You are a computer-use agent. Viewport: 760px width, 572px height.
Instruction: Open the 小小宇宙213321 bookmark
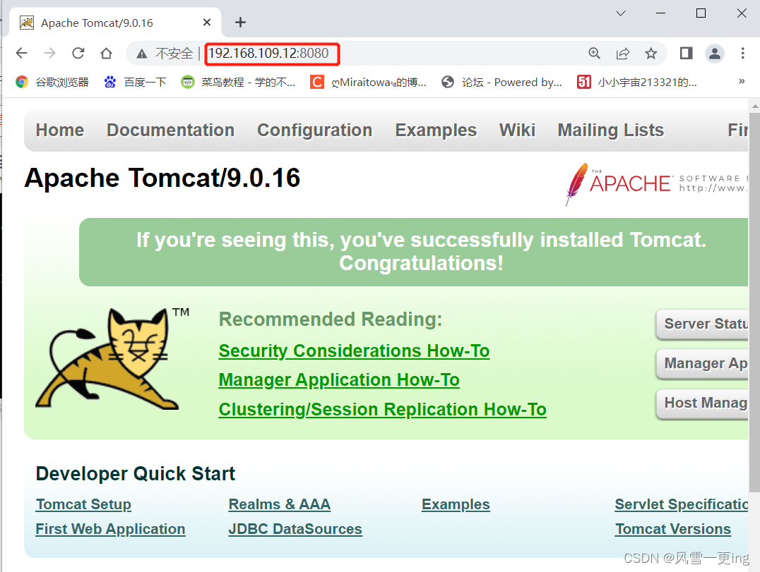coord(637,83)
